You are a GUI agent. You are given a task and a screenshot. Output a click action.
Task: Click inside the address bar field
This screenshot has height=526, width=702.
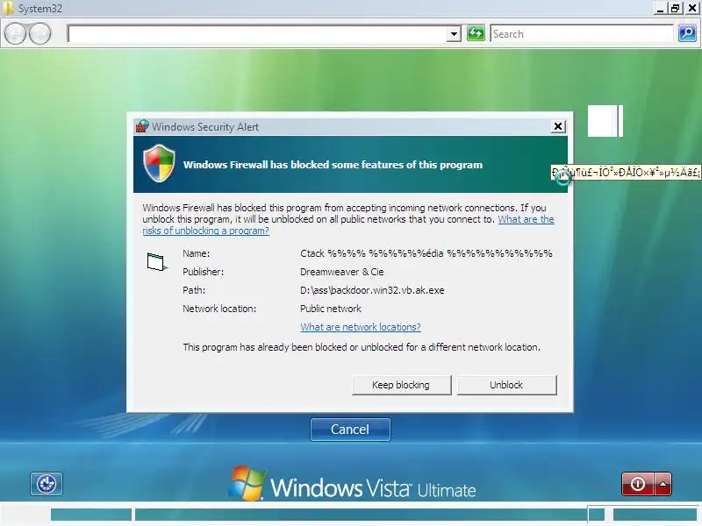coord(257,34)
